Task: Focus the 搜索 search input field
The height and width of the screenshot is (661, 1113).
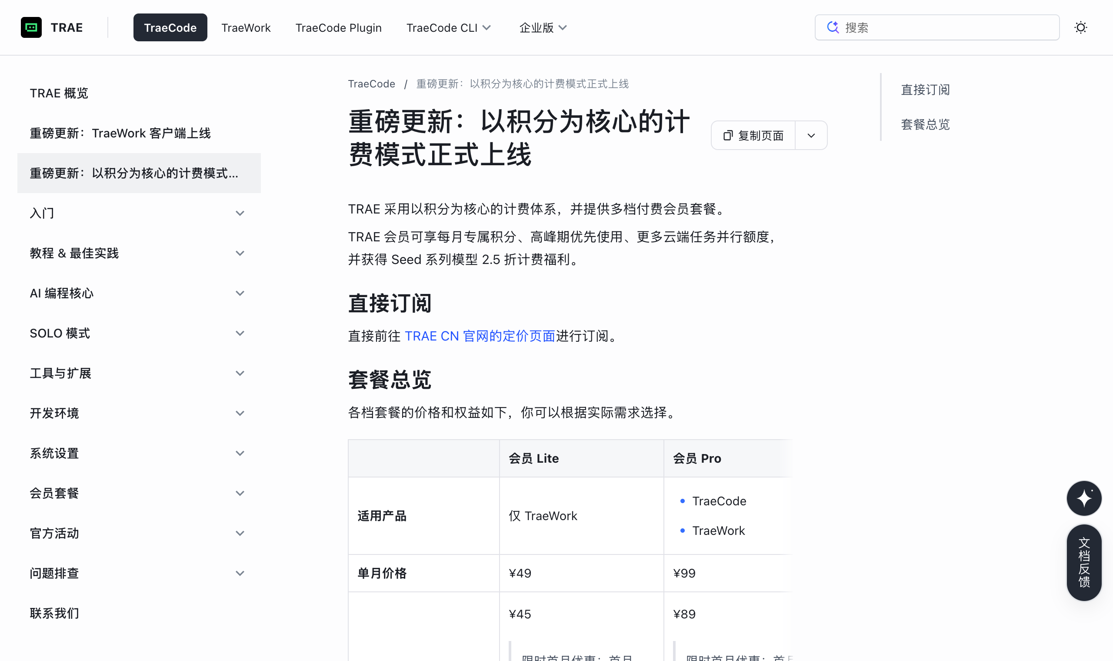Action: click(936, 28)
